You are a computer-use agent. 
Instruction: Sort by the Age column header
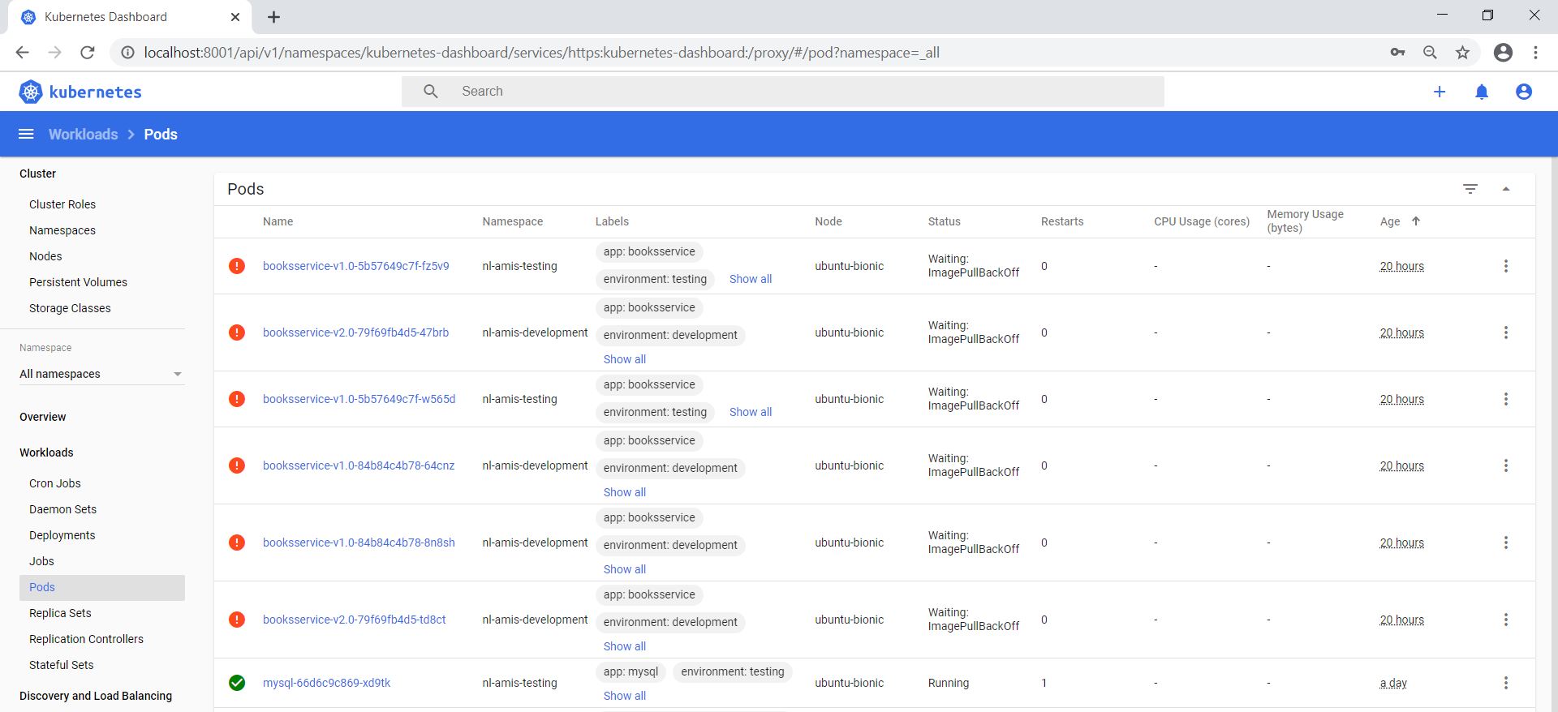pos(1390,221)
